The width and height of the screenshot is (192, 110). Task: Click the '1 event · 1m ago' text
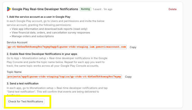click(102, 9)
